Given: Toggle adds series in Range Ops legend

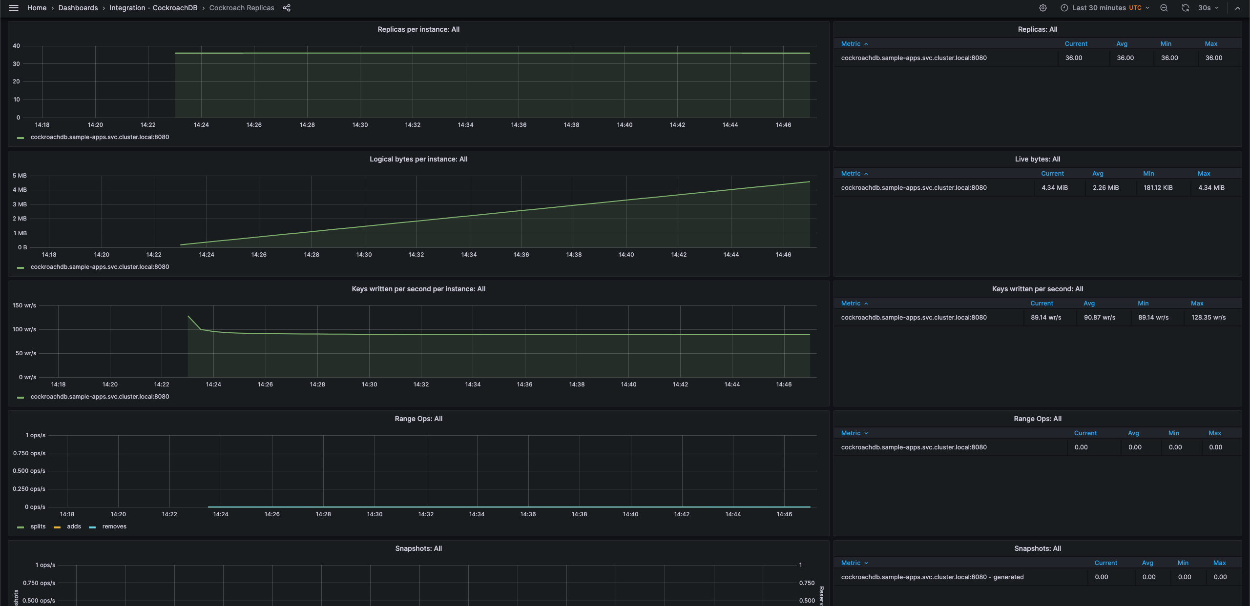Looking at the screenshot, I should click(x=74, y=526).
